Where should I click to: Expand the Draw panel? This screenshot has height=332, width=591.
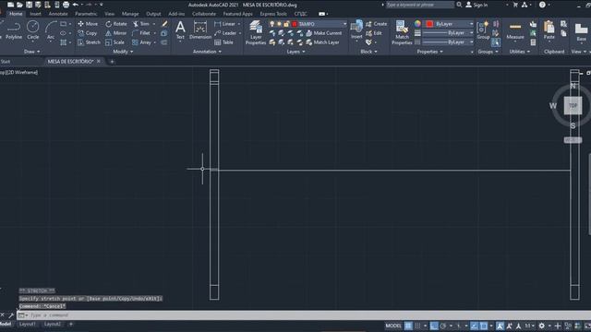click(32, 52)
